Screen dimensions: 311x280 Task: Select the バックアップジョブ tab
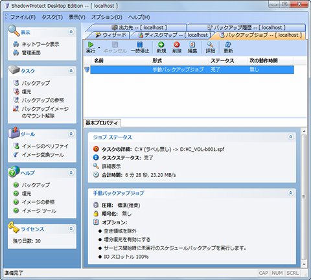point(260,35)
